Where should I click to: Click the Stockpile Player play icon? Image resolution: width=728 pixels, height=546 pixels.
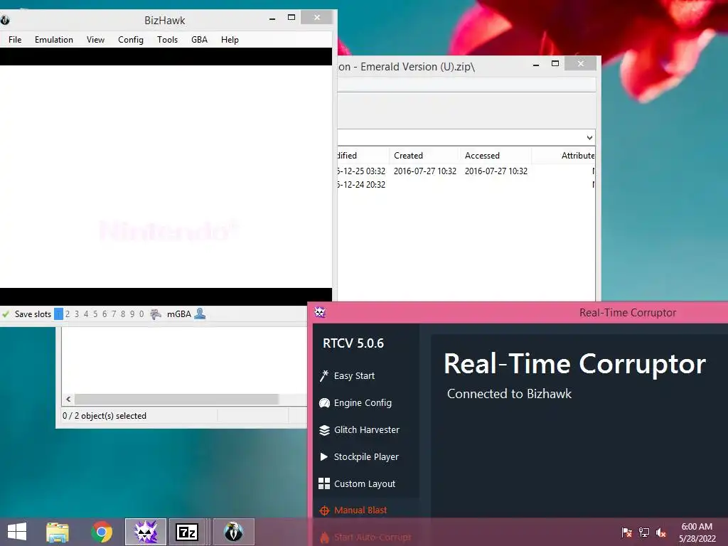323,457
